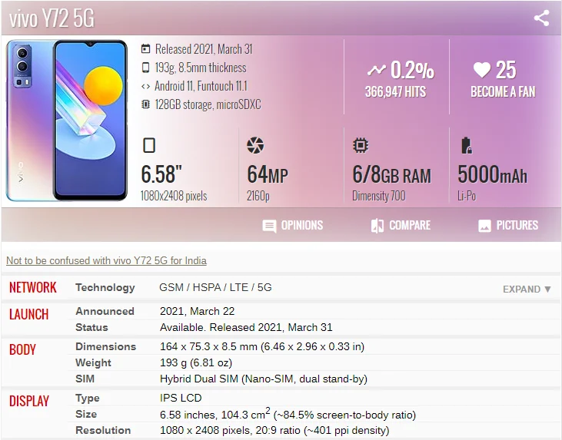
Task: Click the GSM / HSPA / LTE / 5G value
Action: pyautogui.click(x=215, y=287)
